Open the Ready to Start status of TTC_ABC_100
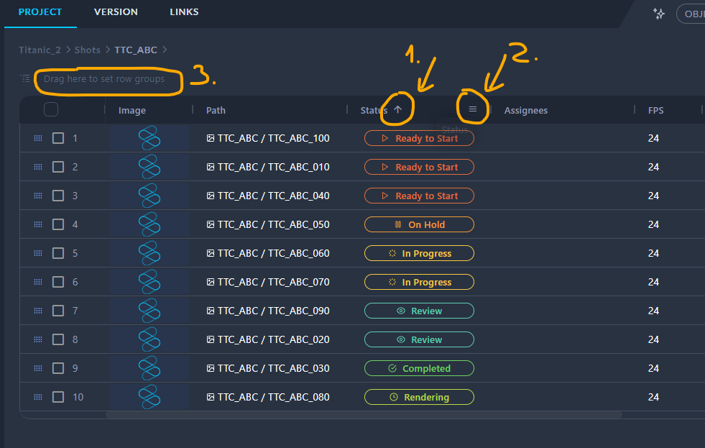Screen dimensions: 705x448 coord(419,138)
